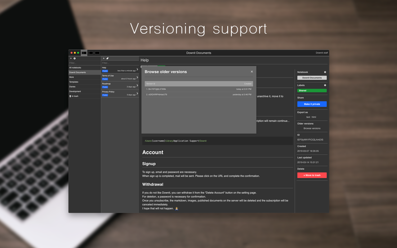Expand the Help document chevron
The width and height of the screenshot is (397, 248).
tap(137, 69)
